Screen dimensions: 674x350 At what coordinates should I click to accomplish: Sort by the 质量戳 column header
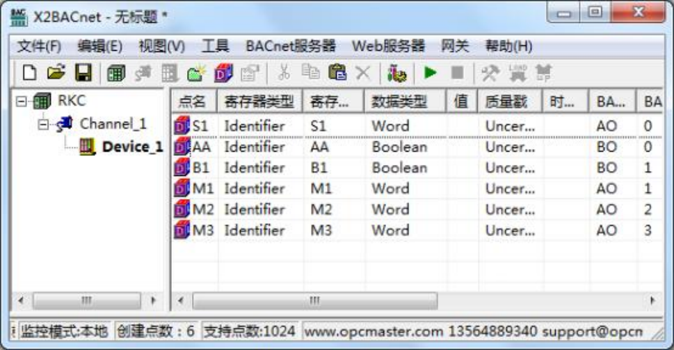click(511, 102)
